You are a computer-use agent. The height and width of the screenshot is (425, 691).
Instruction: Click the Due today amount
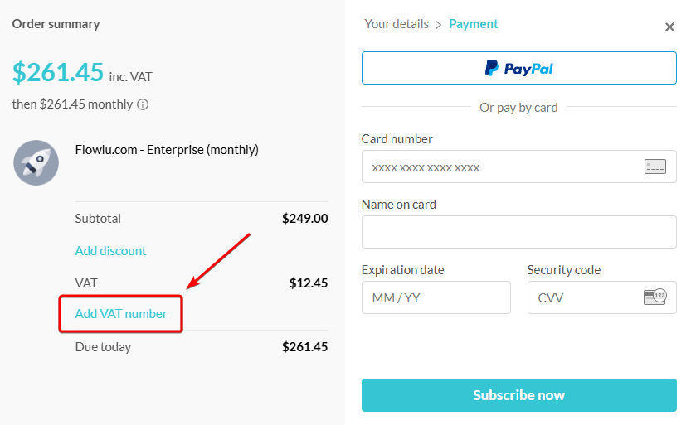[x=305, y=346]
